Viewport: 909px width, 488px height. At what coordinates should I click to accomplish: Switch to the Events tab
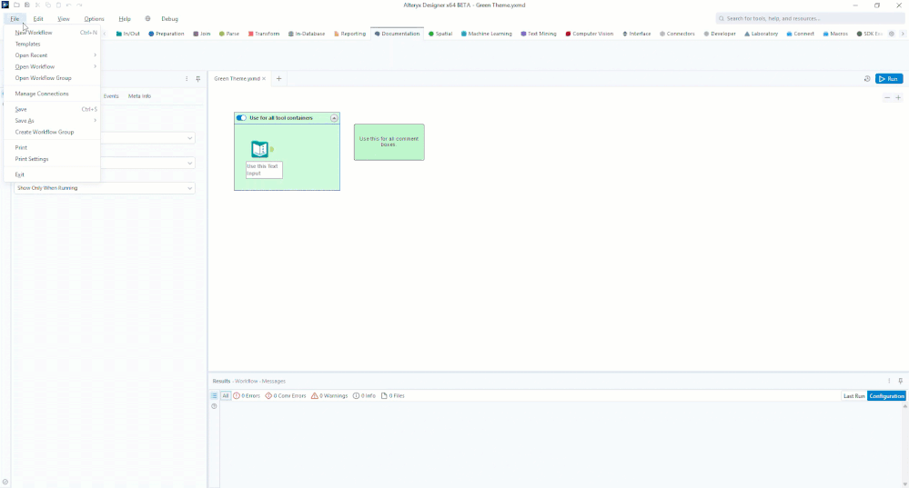click(x=111, y=96)
